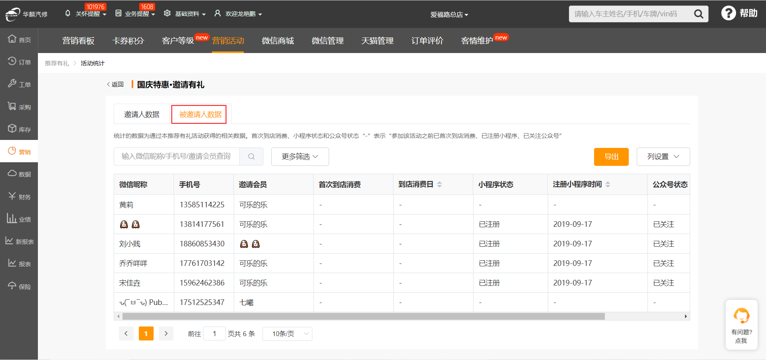The width and height of the screenshot is (766, 360).
Task: Open the 新报表 sidebar item
Action: coord(19,241)
